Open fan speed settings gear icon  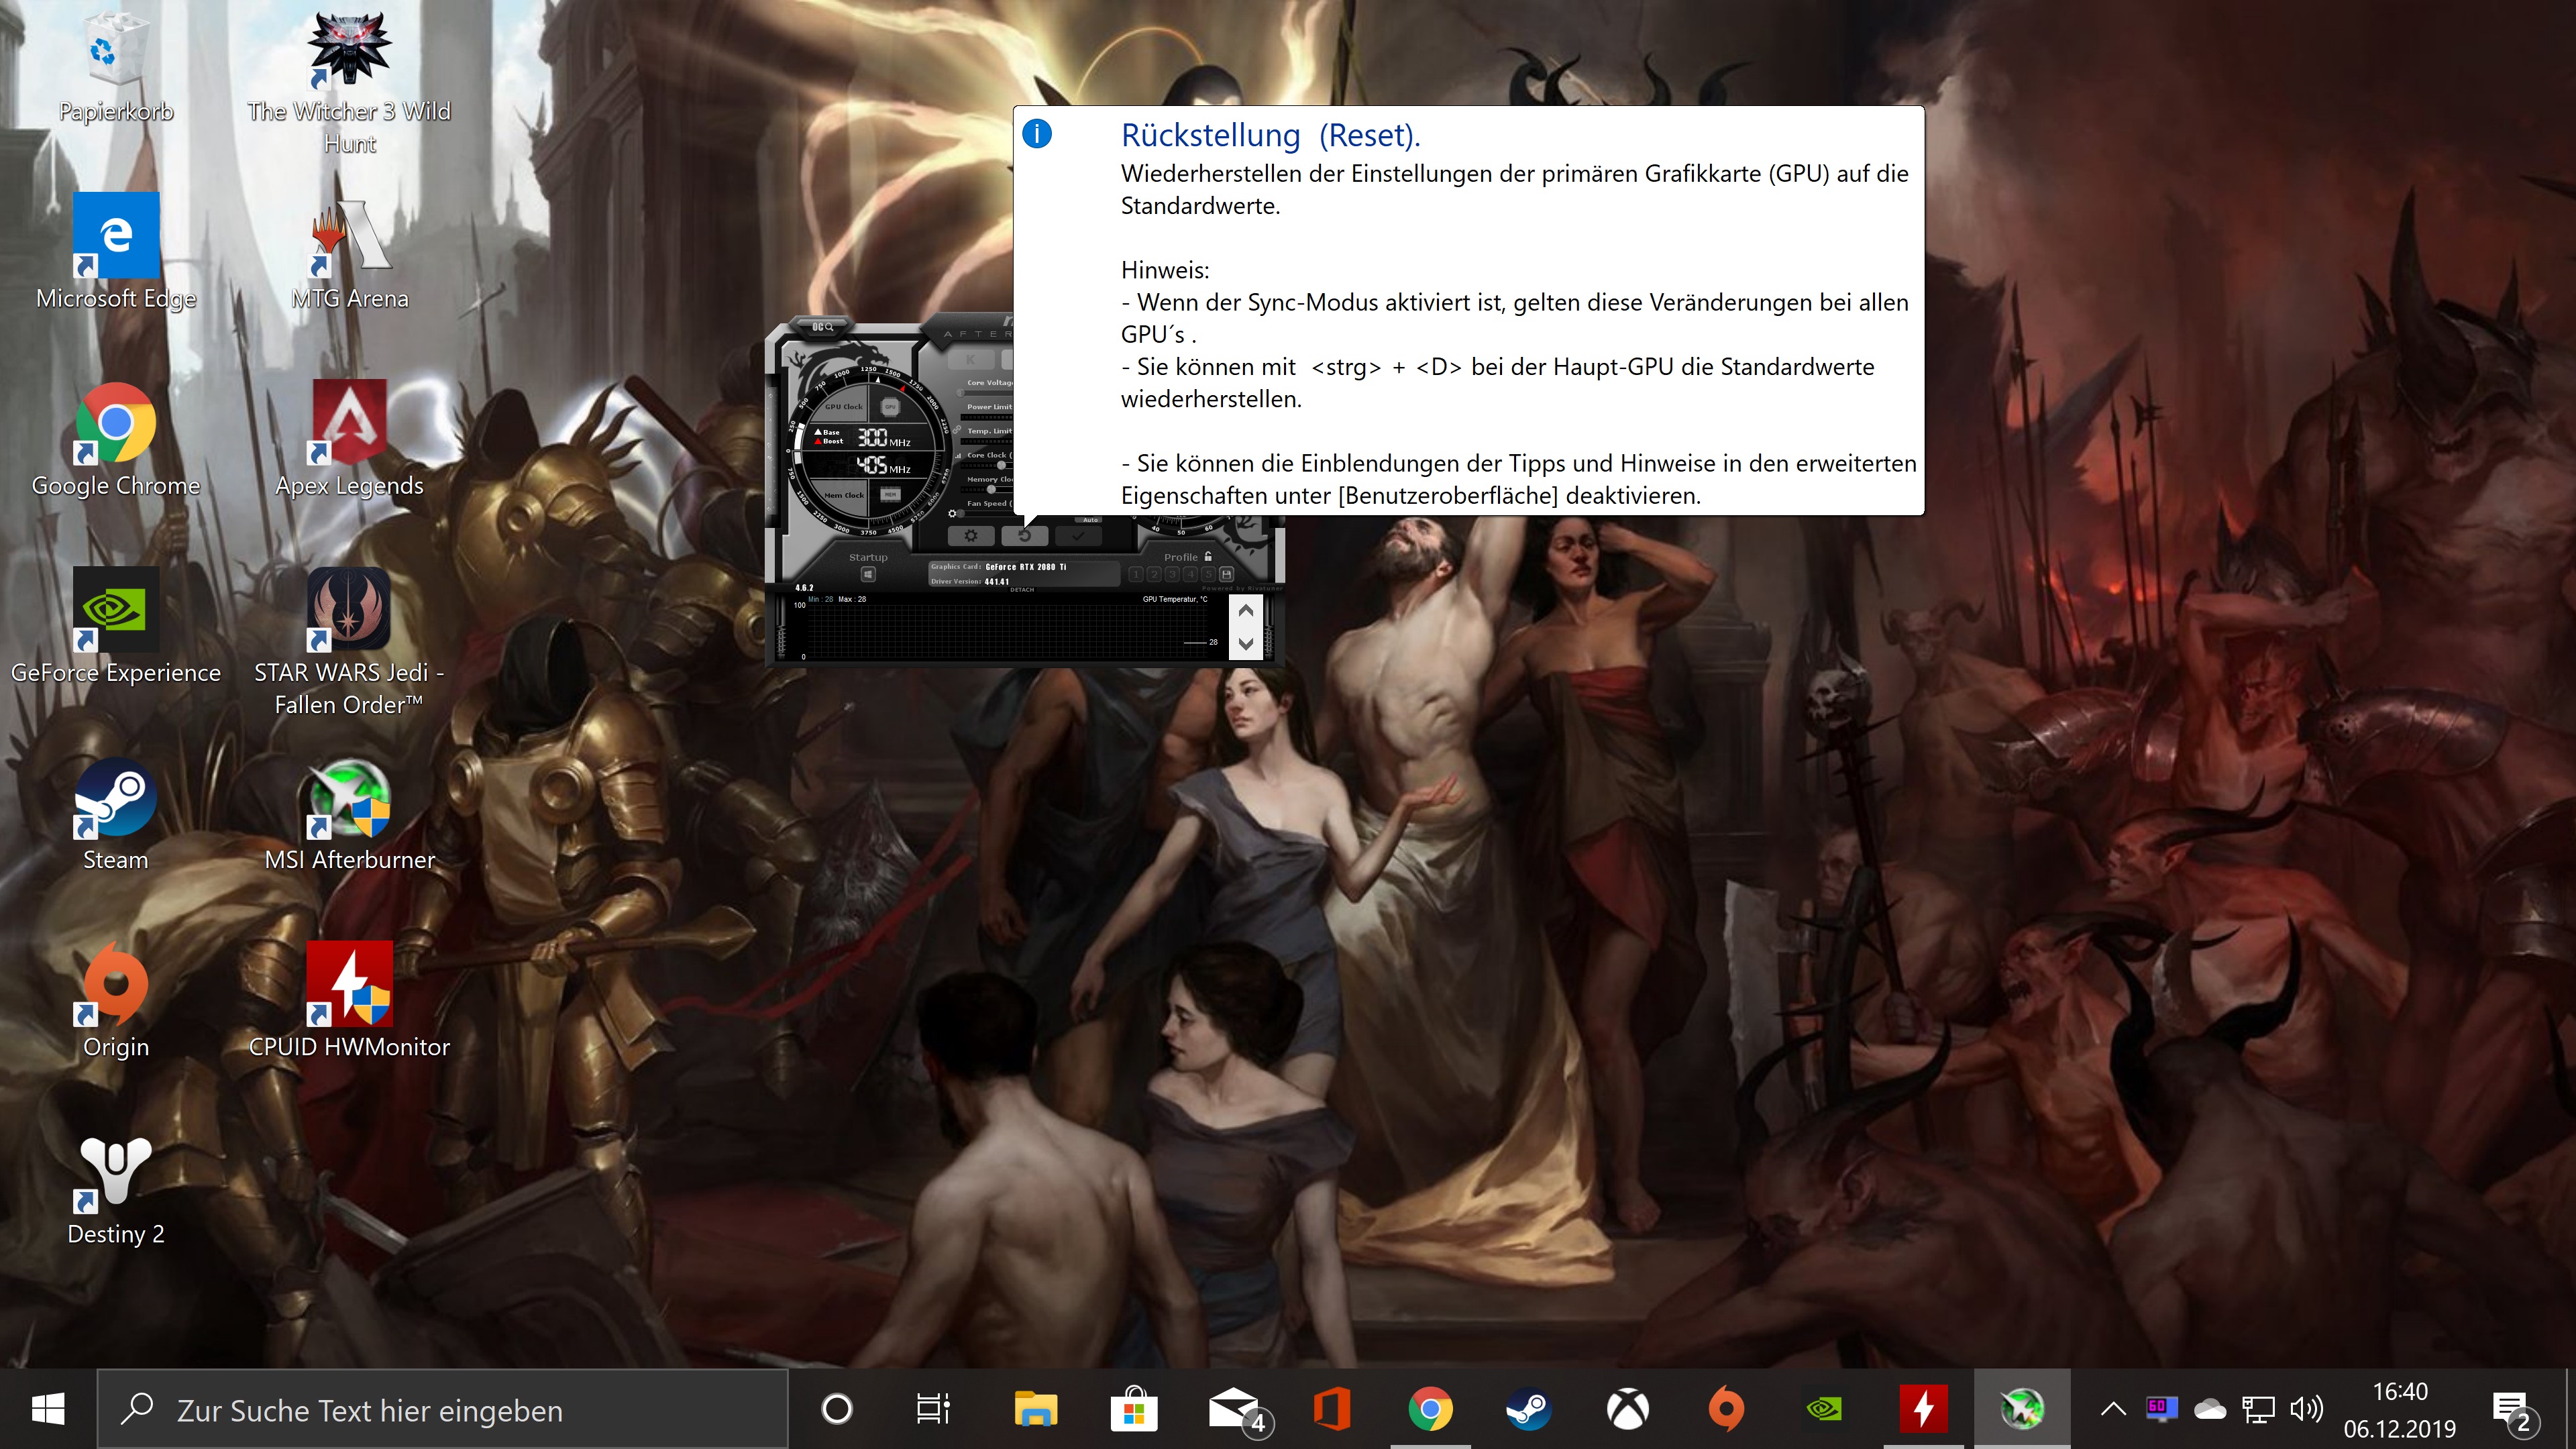pyautogui.click(x=952, y=514)
